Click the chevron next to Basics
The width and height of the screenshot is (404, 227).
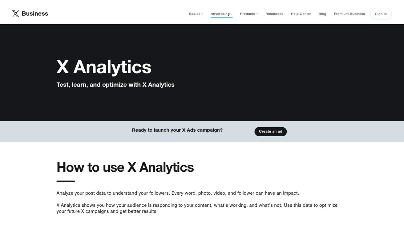(202, 14)
